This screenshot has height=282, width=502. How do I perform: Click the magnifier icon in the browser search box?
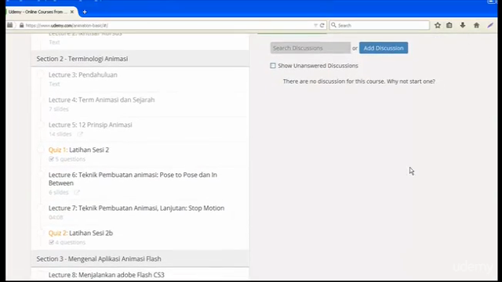point(333,25)
